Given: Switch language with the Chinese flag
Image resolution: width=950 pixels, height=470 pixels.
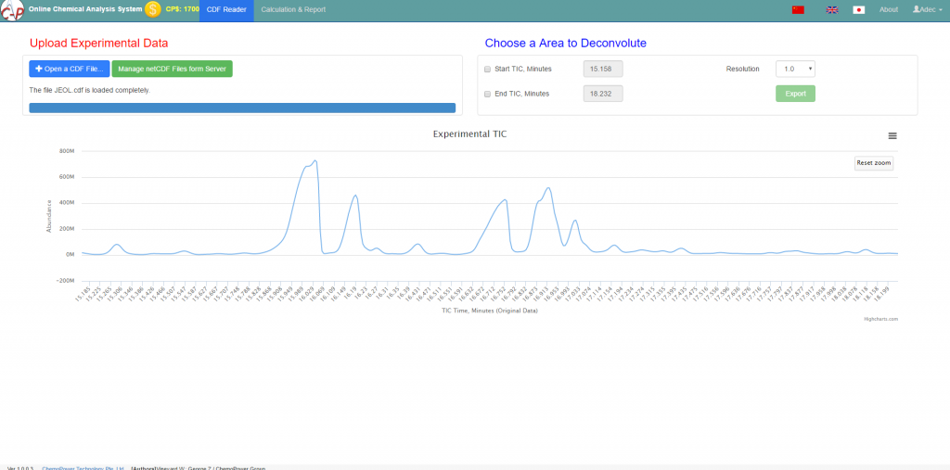Looking at the screenshot, I should pos(798,9).
